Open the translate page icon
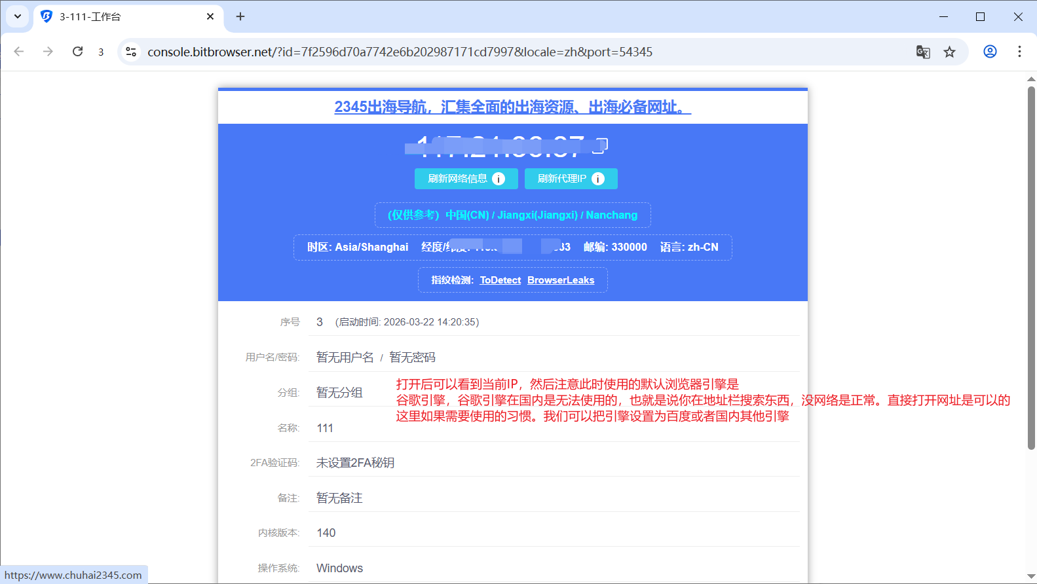The image size is (1037, 584). click(923, 52)
